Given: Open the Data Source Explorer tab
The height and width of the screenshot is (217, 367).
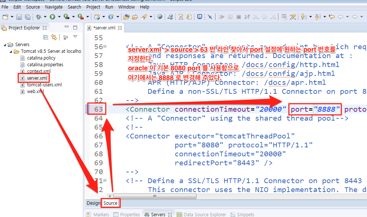Looking at the screenshot, I should click(201, 214).
